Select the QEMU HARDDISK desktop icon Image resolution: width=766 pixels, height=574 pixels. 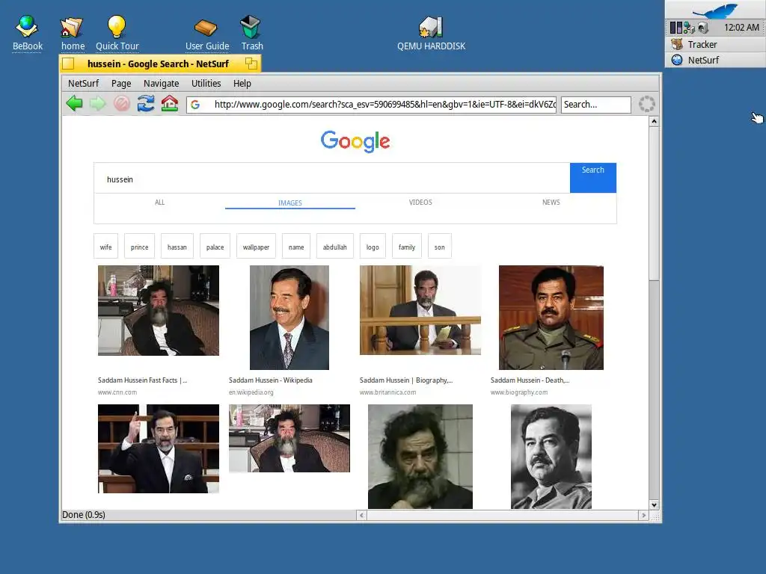(431, 33)
